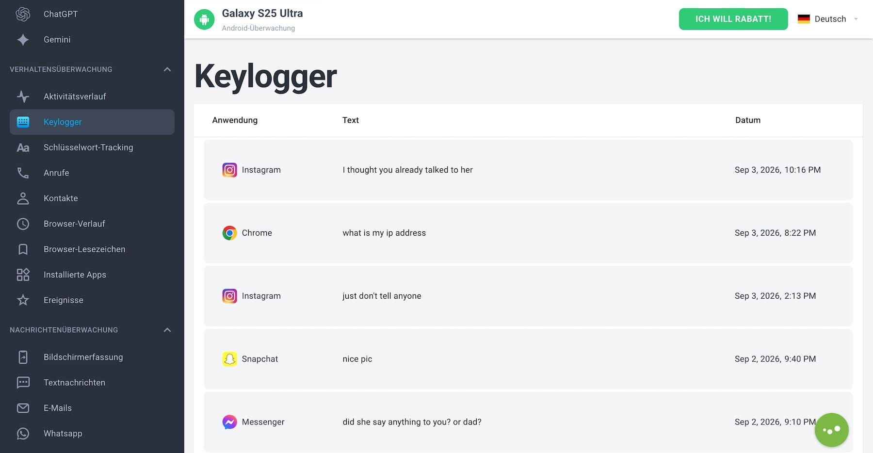
Task: Open Gemini monitoring menu item
Action: click(92, 40)
